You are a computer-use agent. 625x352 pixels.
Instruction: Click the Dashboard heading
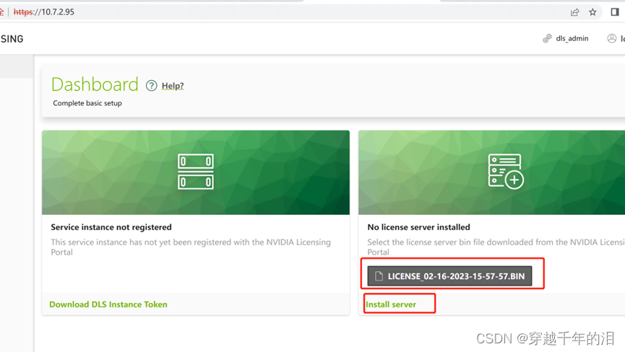95,84
